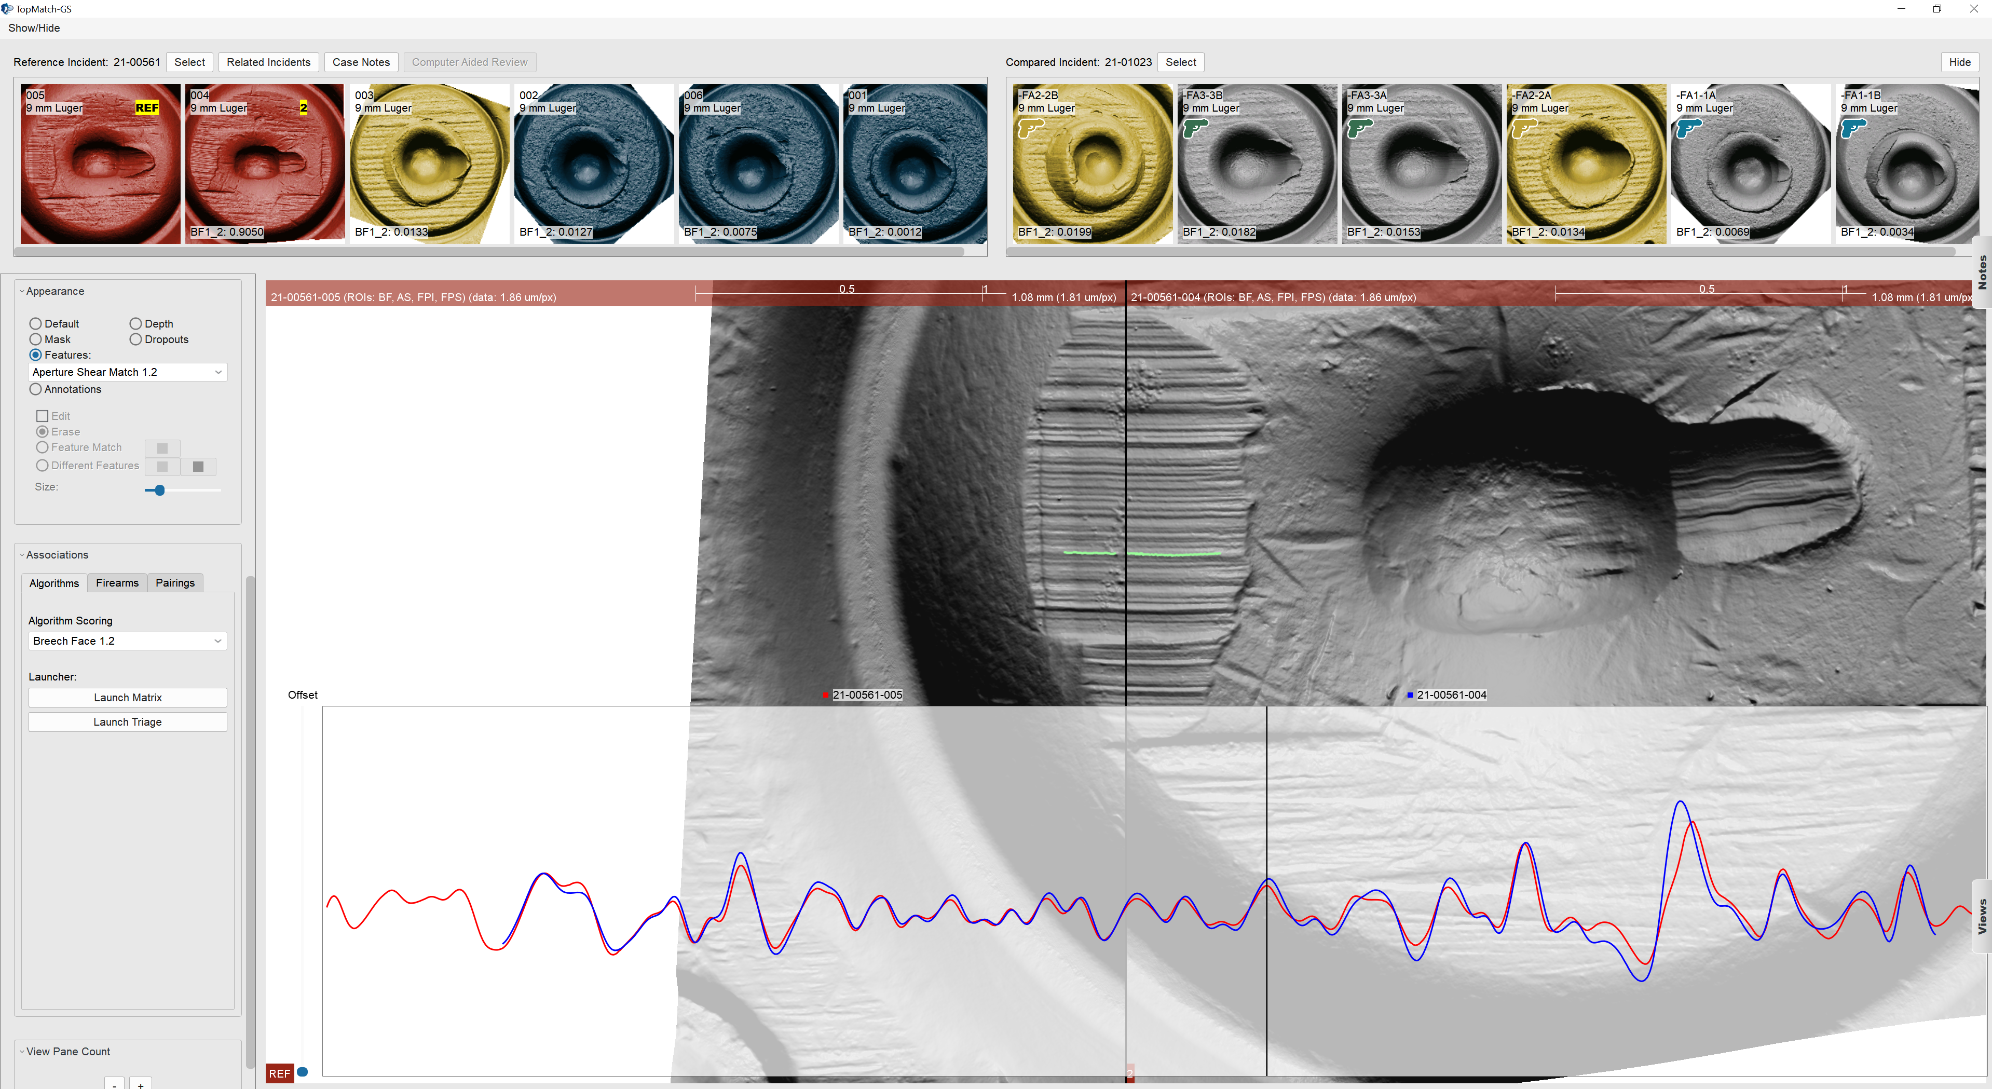1992x1089 pixels.
Task: Collapse the View Pane Count section
Action: tap(22, 1051)
